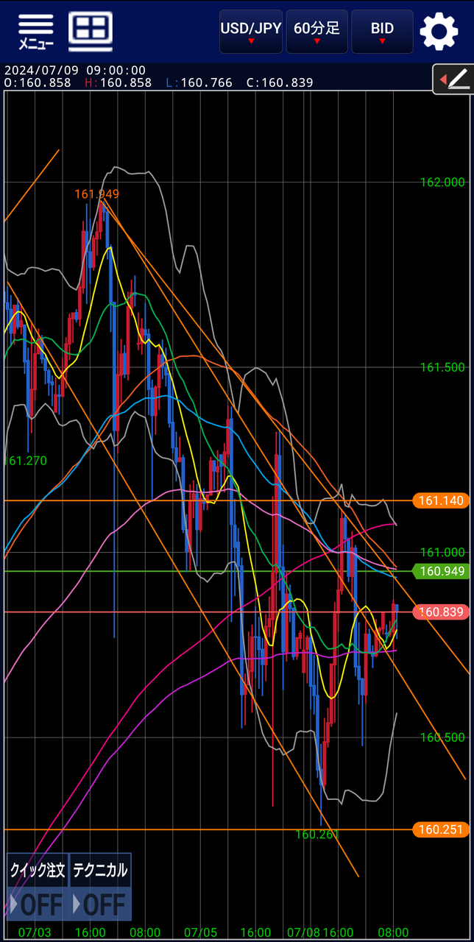Activate the pencil drawing tool
This screenshot has width=474, height=942.
pyautogui.click(x=453, y=79)
